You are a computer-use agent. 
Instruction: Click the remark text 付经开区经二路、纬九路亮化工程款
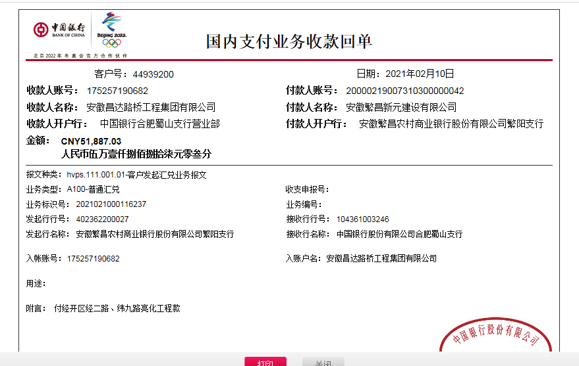pyautogui.click(x=117, y=308)
